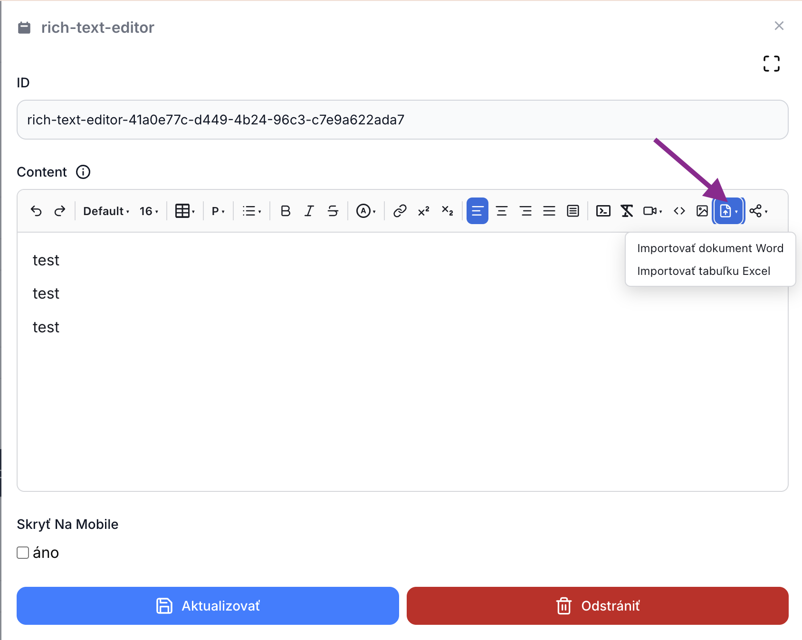Apply subscript formatting

coord(448,211)
